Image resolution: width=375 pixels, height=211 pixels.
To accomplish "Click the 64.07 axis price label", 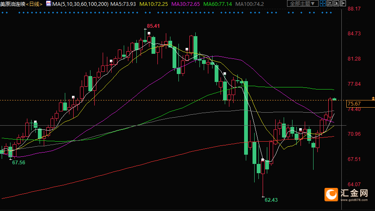I will pyautogui.click(x=354, y=185).
